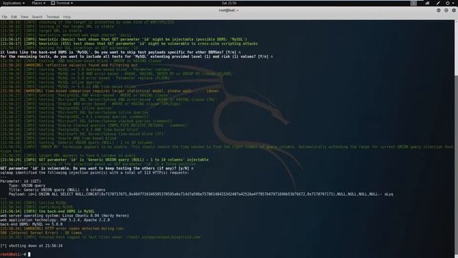
Task: Close the root@kali terminal window
Action: [454, 10]
